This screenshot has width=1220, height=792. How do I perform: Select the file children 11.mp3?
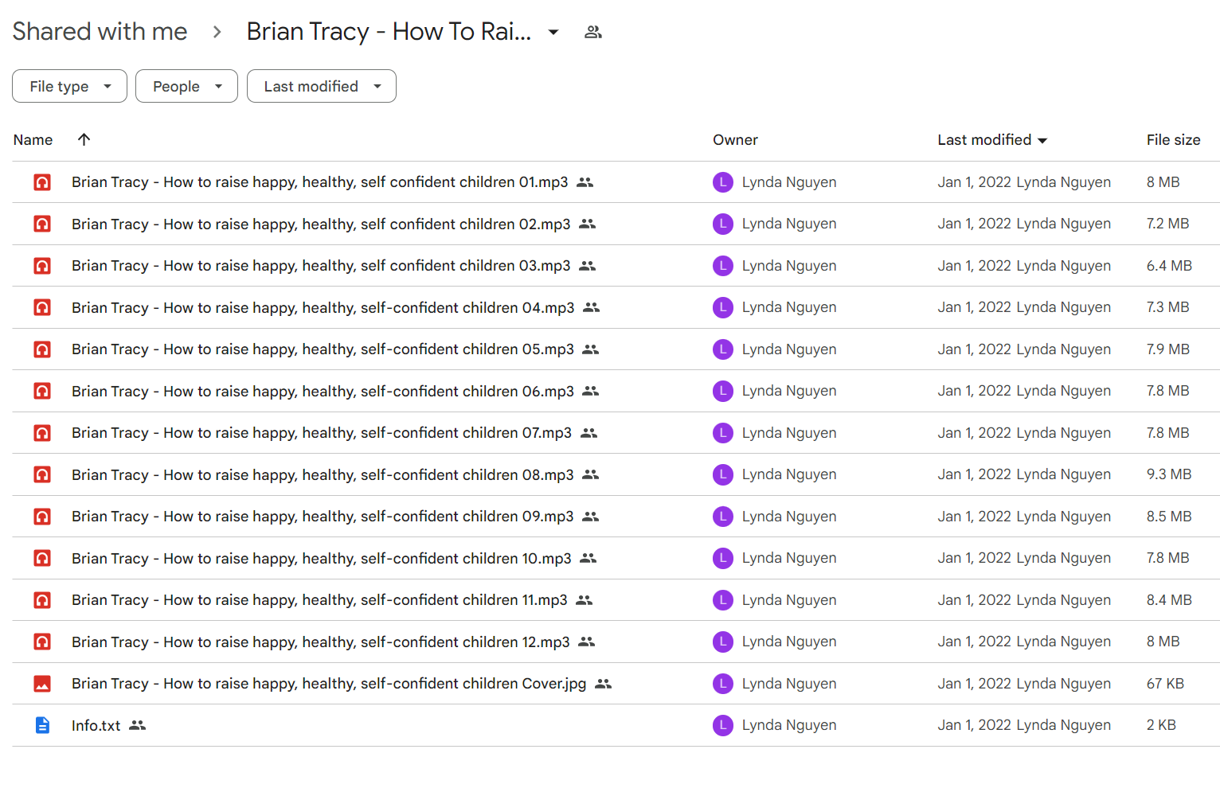point(319,600)
